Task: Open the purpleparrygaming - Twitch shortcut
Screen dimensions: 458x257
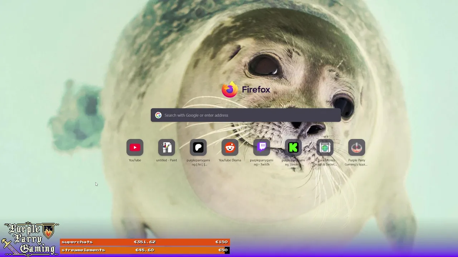Action: [x=262, y=147]
